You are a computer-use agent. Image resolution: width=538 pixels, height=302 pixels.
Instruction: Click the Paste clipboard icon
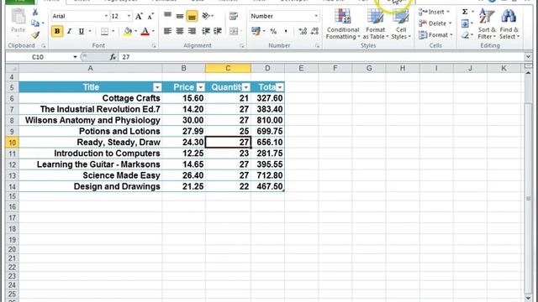coord(18,17)
